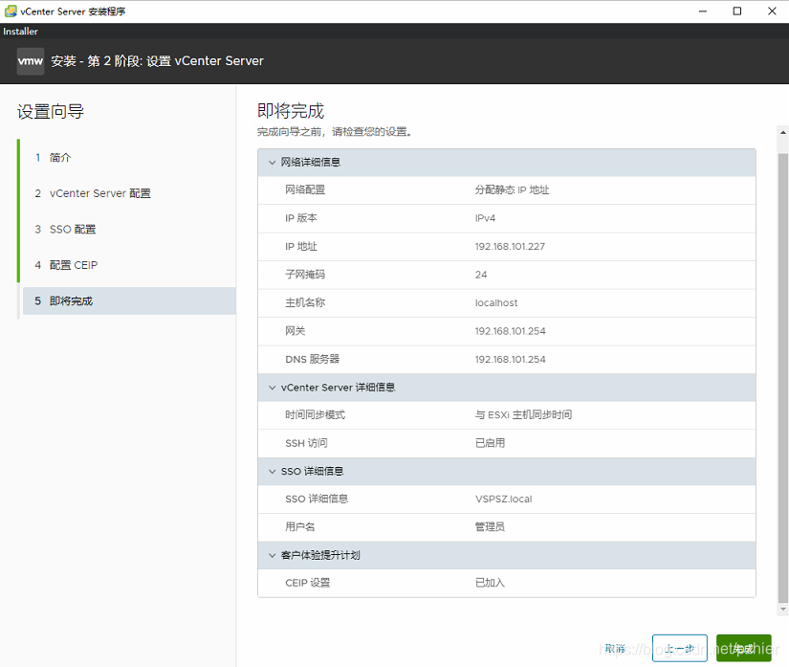
Task: Click the IPv4 value in IP 版本 row
Action: pyautogui.click(x=485, y=218)
